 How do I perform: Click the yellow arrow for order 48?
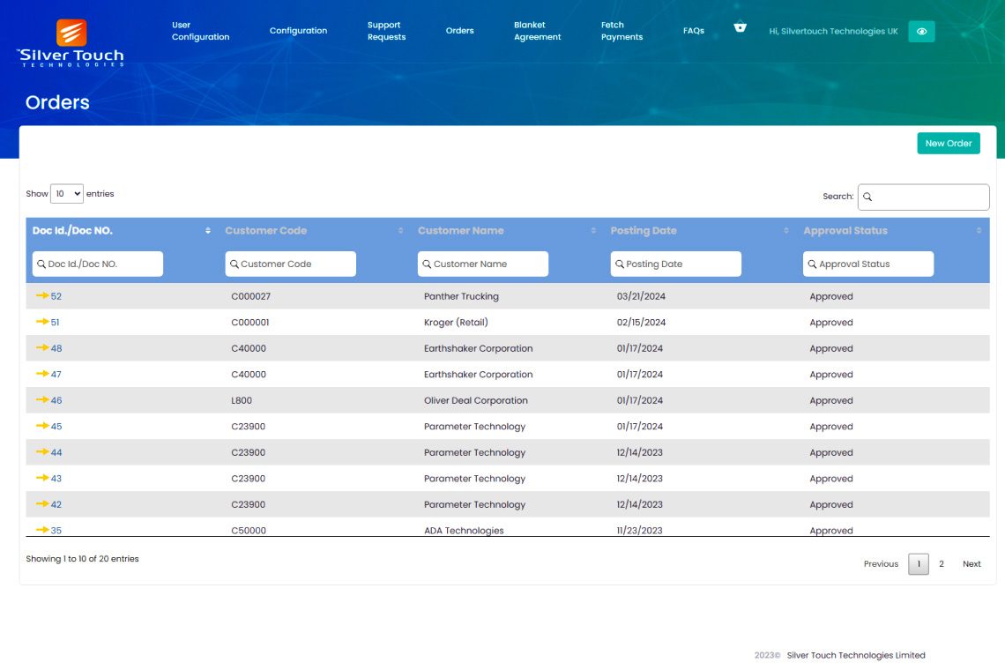tap(42, 347)
